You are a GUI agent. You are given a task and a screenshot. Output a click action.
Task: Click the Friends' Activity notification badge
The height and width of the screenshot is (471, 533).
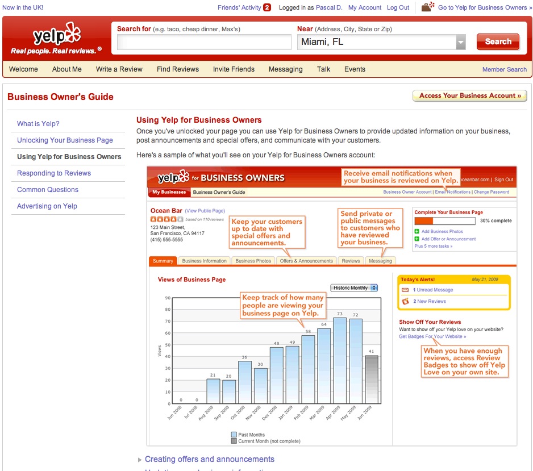click(267, 7)
